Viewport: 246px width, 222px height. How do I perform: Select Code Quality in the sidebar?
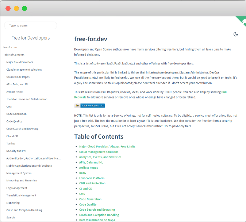click(x=14, y=121)
